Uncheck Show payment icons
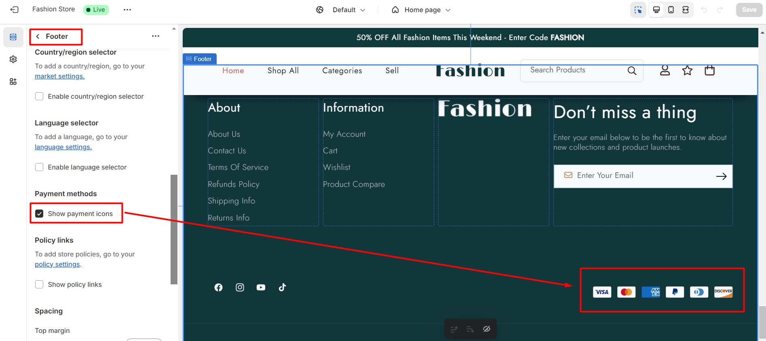The width and height of the screenshot is (766, 341). pos(39,214)
